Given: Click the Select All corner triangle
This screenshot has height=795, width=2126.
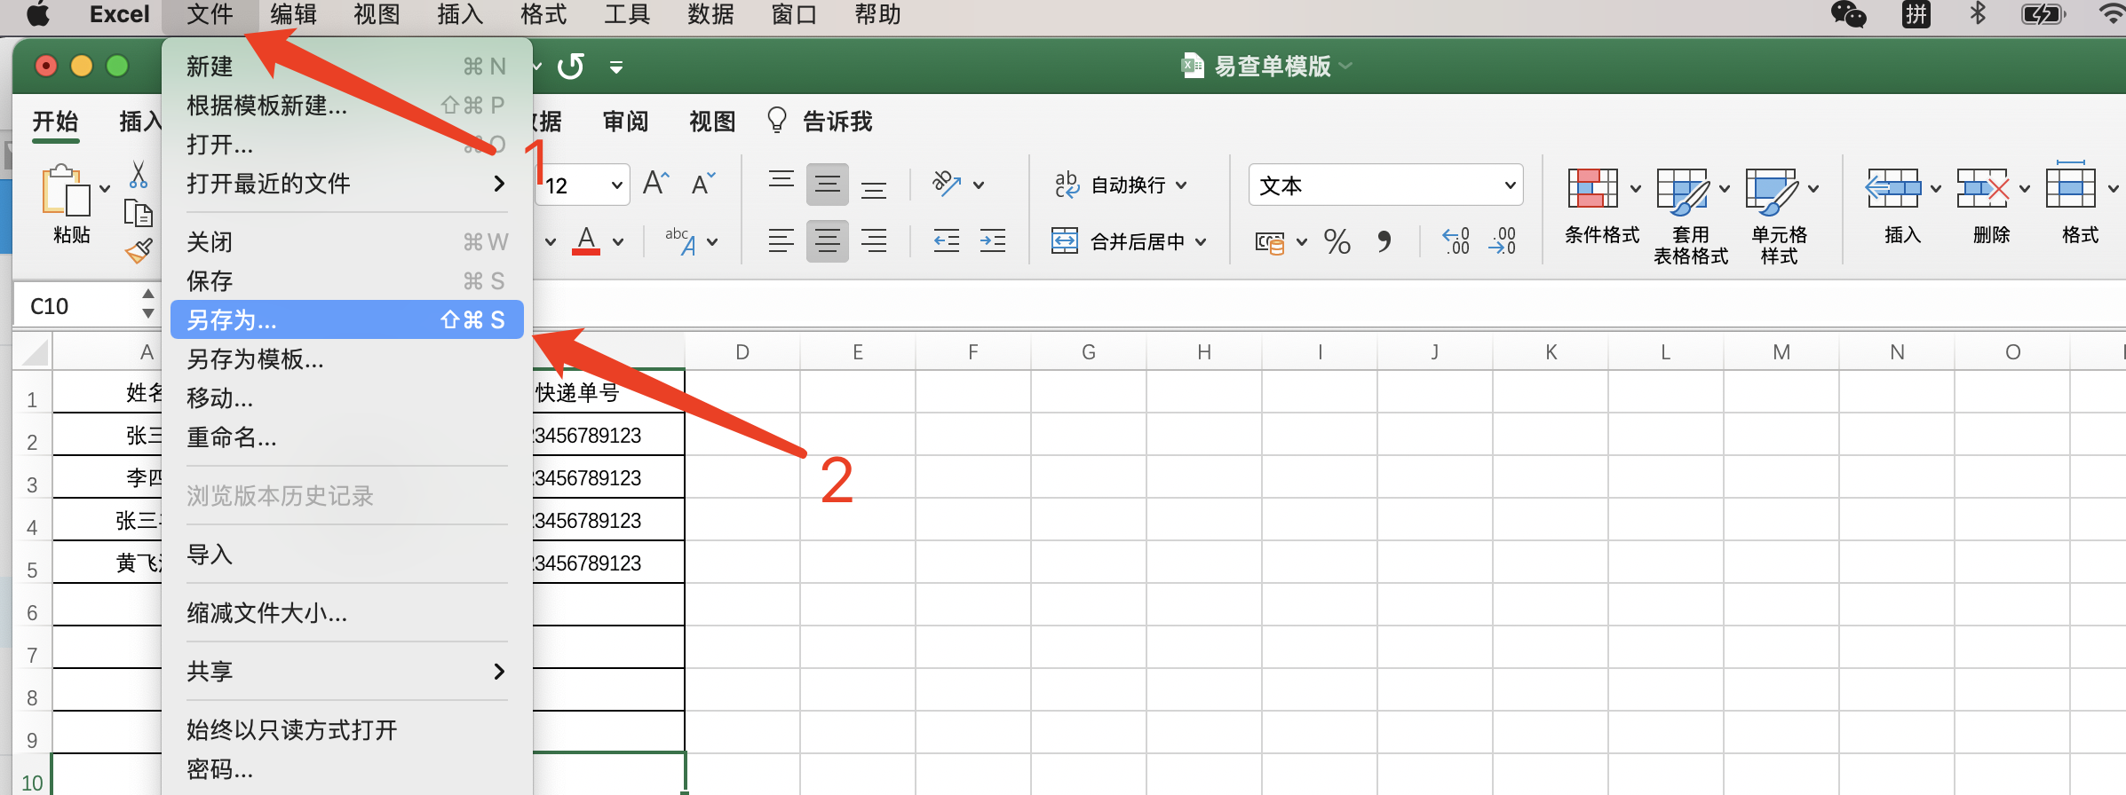Looking at the screenshot, I should tap(34, 352).
